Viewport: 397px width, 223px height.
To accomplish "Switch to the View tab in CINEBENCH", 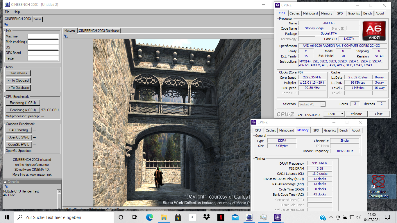I will tap(38, 19).
